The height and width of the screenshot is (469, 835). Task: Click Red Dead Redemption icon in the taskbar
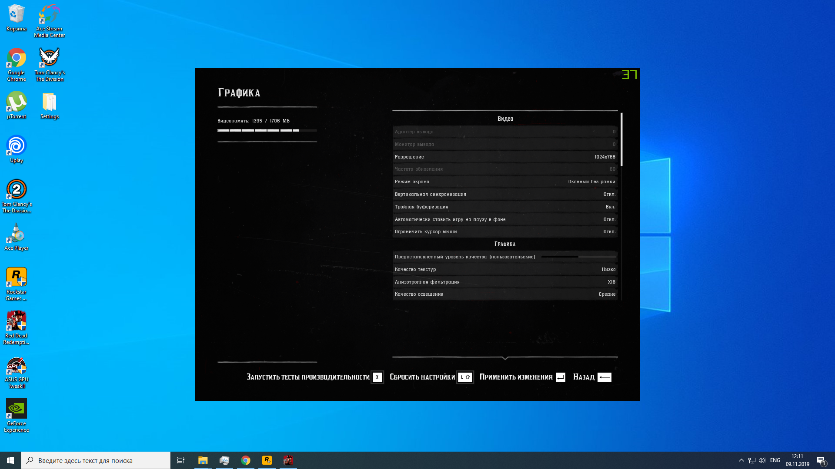coord(288,460)
